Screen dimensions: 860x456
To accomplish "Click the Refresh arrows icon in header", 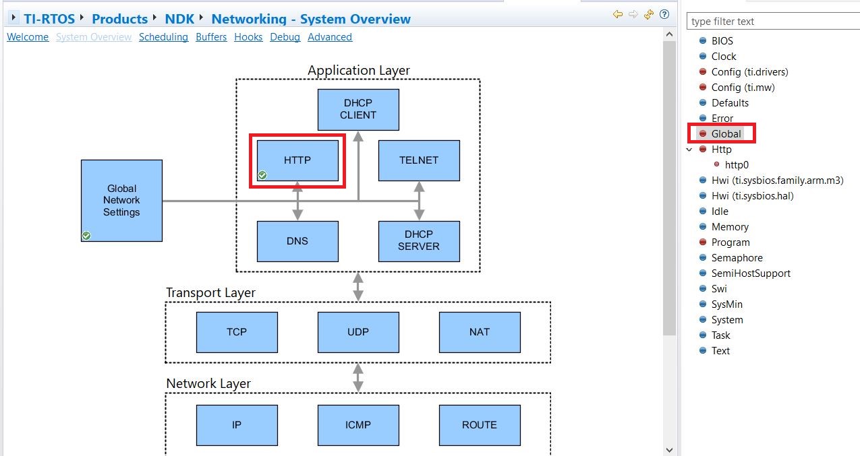I will click(649, 14).
